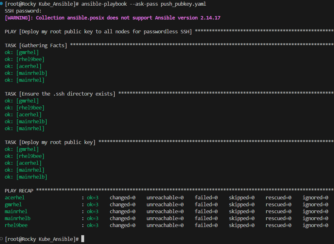334x244 pixels.
Task: Click push_pubkey.yaml in the command line
Action: [x=183, y=4]
